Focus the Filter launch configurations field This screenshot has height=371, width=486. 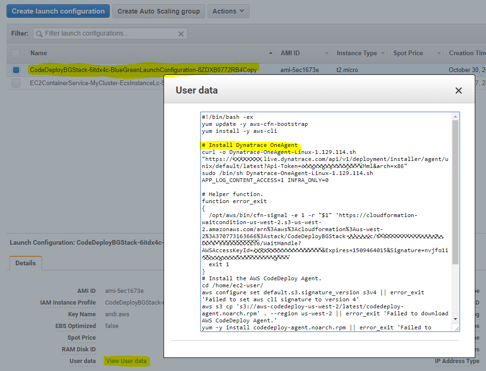pyautogui.click(x=110, y=33)
